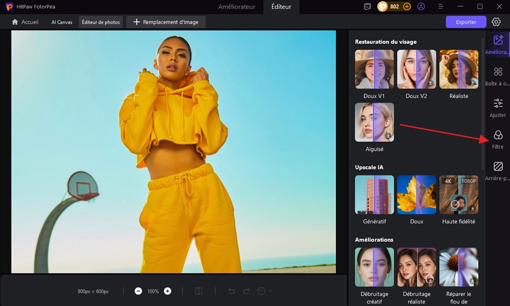
Task: Select the Doux V1 face restoration model
Action: 374,69
